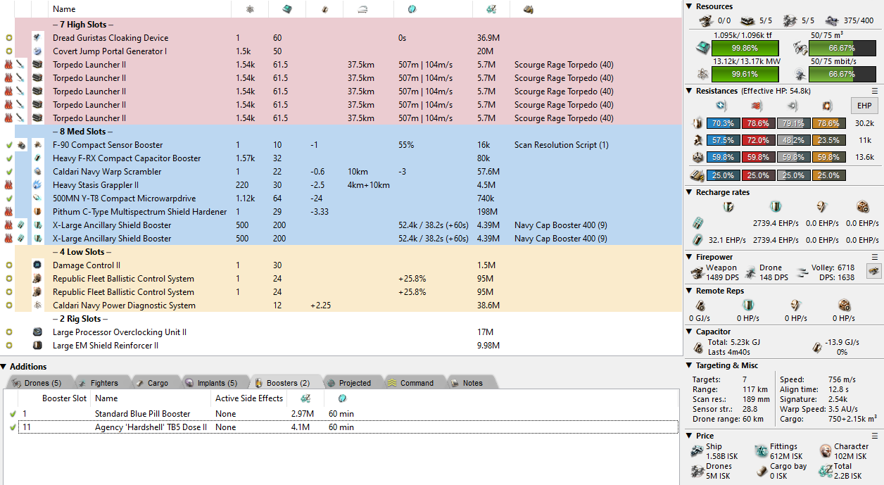
Task: Click the Heavy Stasis Grappler II module icon
Action: click(37, 185)
